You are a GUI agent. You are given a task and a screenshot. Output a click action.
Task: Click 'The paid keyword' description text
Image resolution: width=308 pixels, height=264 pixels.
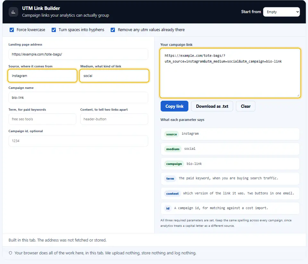click(x=228, y=178)
